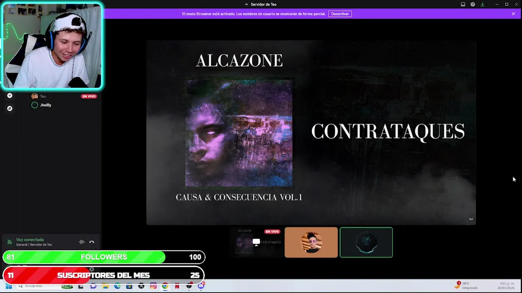Switch to Discord in the taskbar
The height and width of the screenshot is (293, 522).
201,286
